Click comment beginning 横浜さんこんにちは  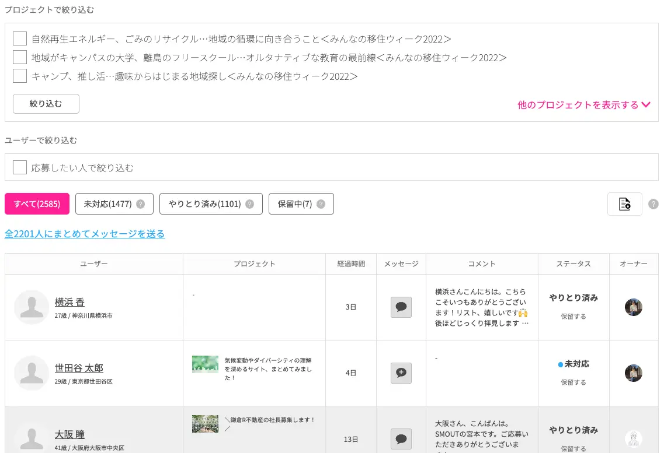coord(481,307)
